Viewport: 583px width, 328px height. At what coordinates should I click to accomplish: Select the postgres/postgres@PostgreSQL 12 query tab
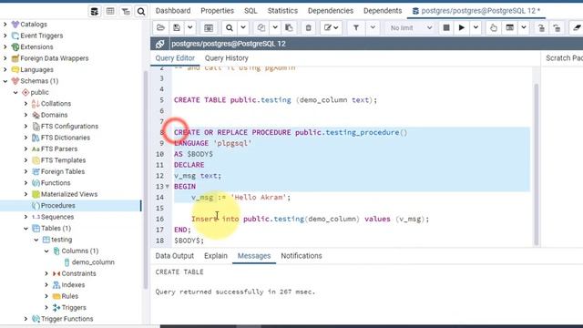476,11
